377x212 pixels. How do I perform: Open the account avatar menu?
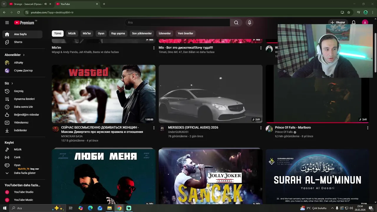[365, 23]
